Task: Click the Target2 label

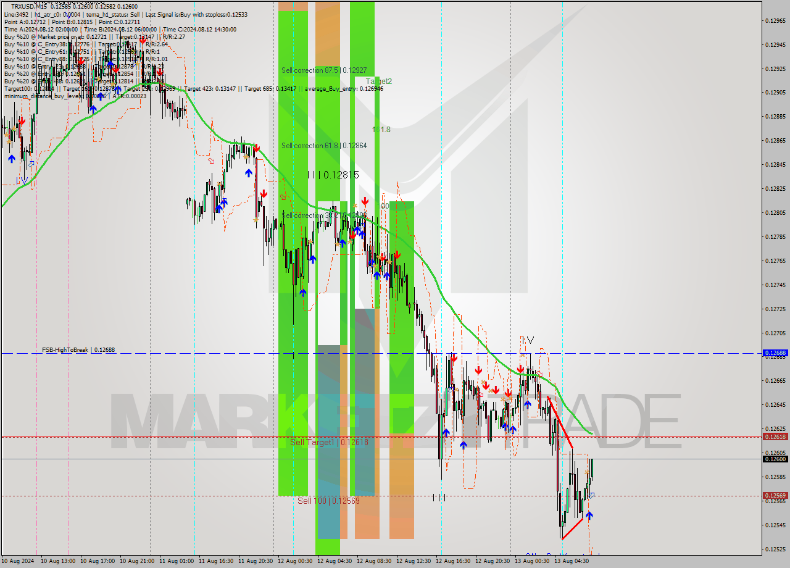Action: click(378, 81)
